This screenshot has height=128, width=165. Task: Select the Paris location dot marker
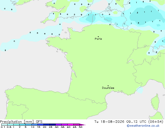(98, 37)
